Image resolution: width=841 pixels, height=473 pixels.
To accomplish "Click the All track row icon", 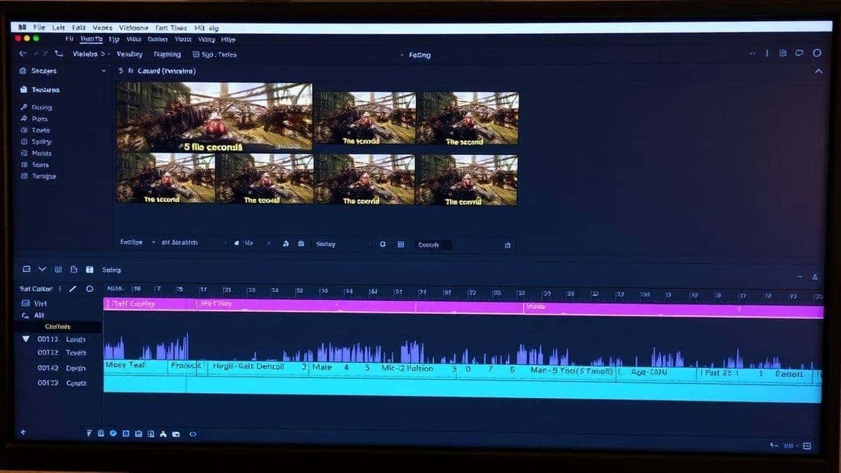I will click(26, 315).
